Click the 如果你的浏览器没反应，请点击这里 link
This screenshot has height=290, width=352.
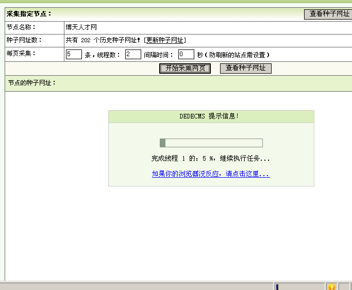point(210,174)
